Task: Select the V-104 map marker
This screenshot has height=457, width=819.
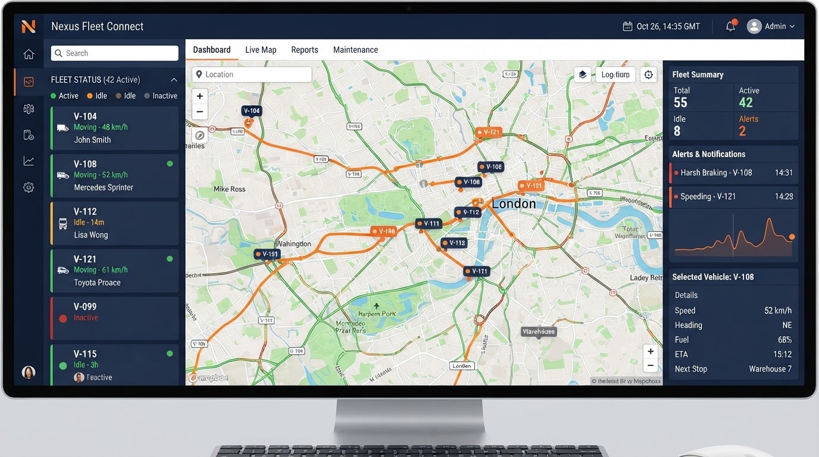Action: click(x=251, y=111)
